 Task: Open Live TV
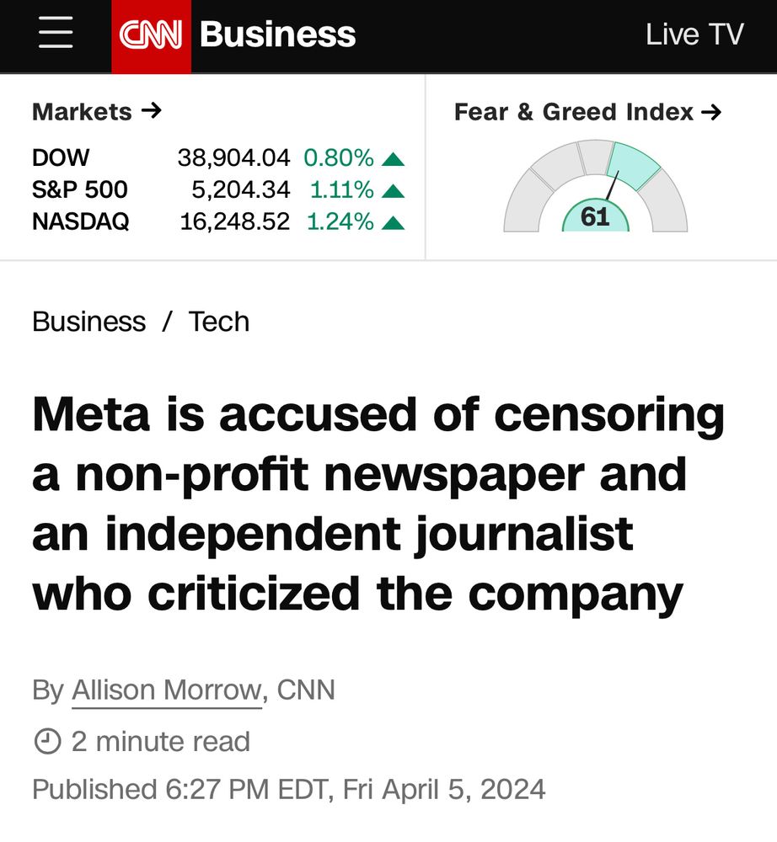pos(694,35)
